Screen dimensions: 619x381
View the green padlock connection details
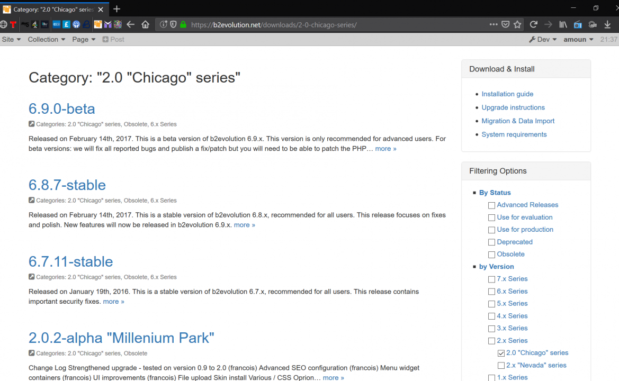point(183,24)
